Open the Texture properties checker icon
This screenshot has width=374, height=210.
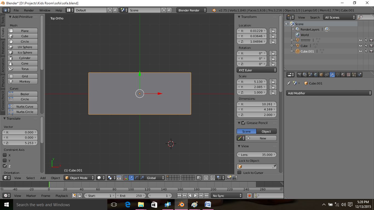pos(349,75)
